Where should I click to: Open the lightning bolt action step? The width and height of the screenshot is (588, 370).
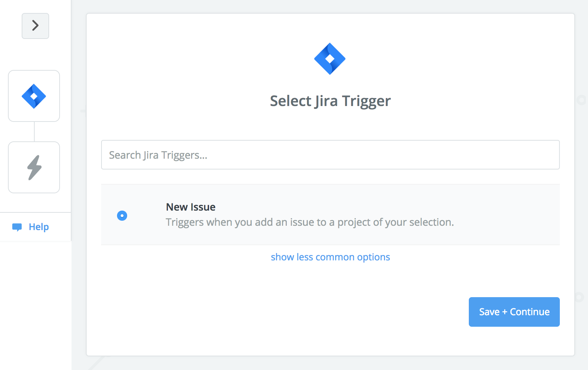[34, 167]
